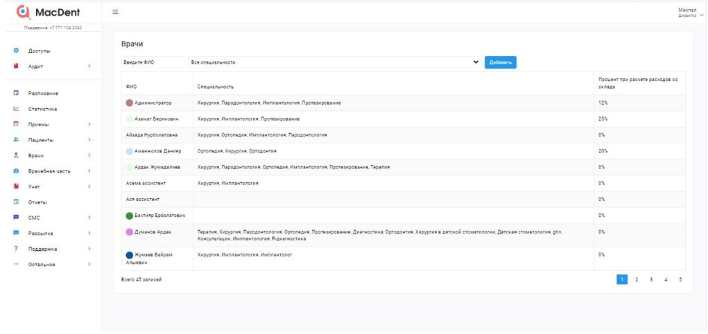708x334 pixels.
Task: Expand the Приемы submenu arrow
Action: coord(89,125)
